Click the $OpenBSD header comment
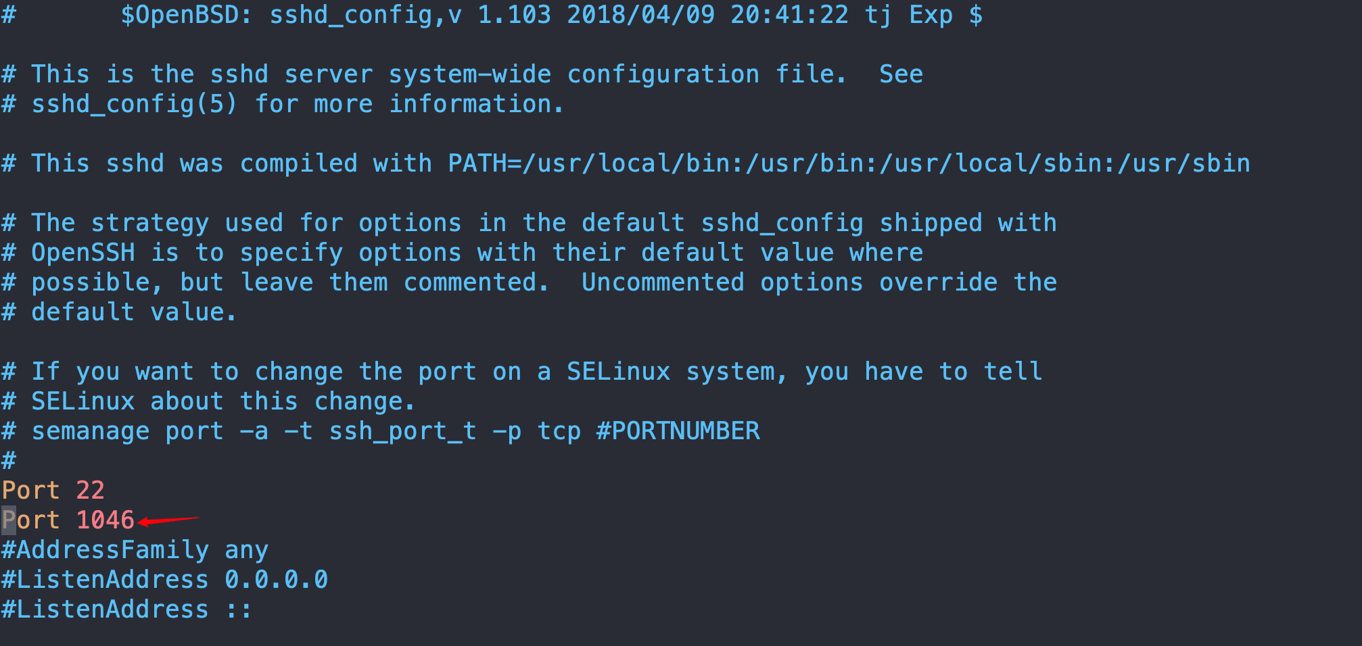 [492, 15]
